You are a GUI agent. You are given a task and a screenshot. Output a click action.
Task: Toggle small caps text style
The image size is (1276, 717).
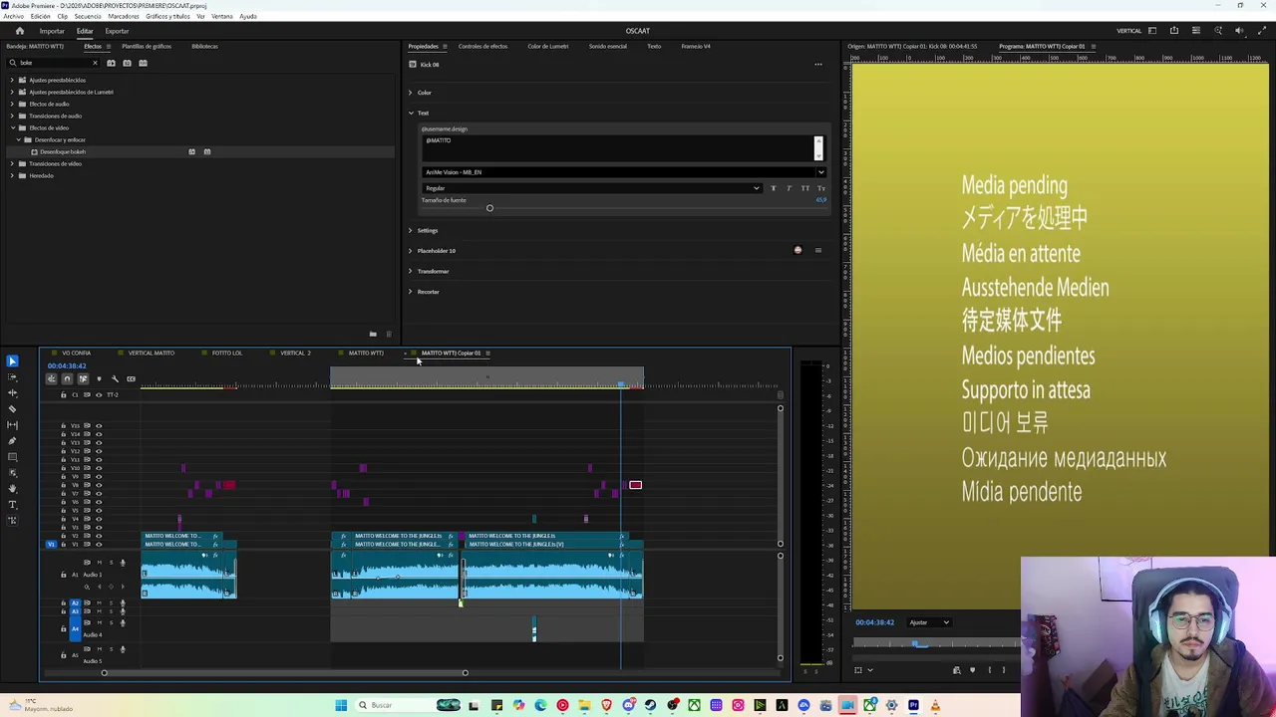[x=821, y=188]
